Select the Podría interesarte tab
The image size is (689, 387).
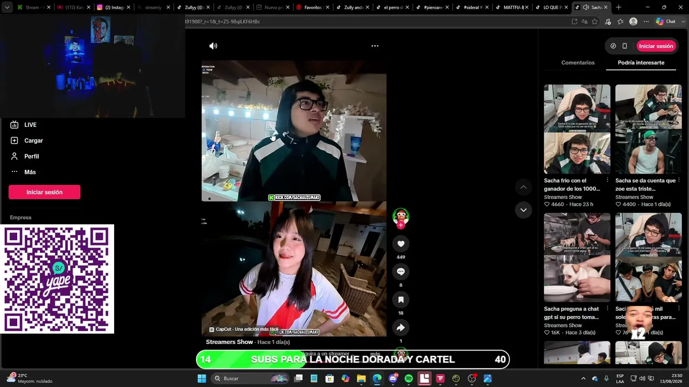(641, 63)
